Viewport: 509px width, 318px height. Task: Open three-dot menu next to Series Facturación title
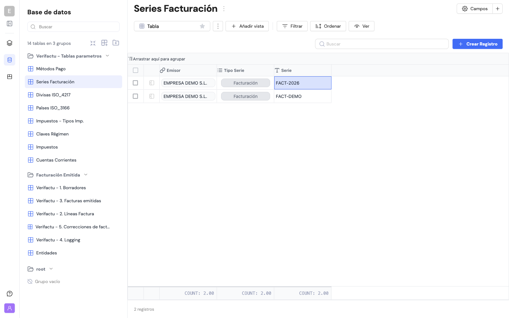point(224,9)
